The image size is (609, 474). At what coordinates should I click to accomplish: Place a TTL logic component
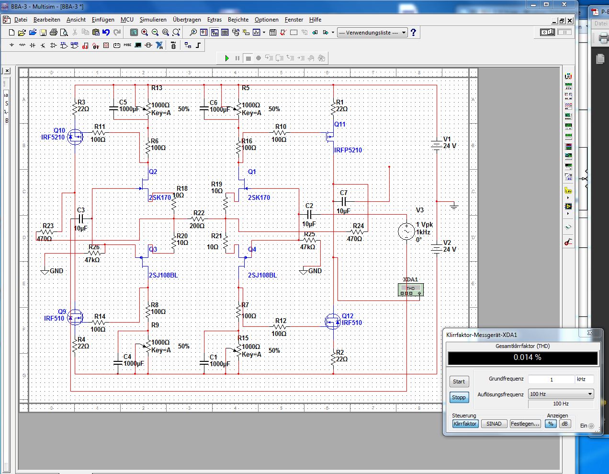(64, 45)
